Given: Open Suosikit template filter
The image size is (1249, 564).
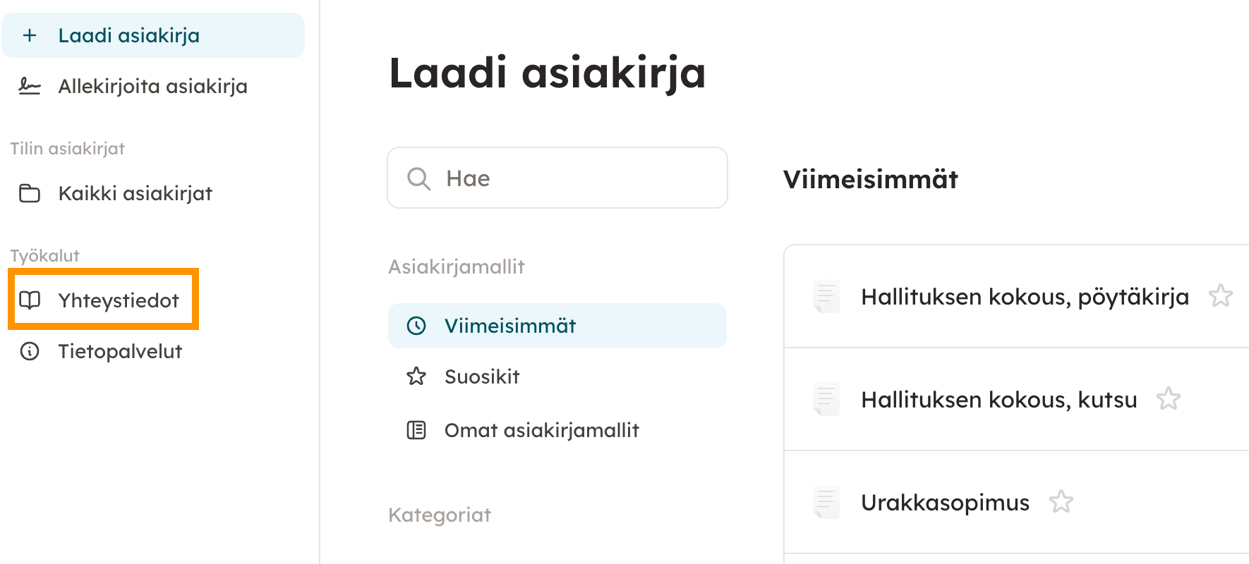Looking at the screenshot, I should (x=482, y=377).
